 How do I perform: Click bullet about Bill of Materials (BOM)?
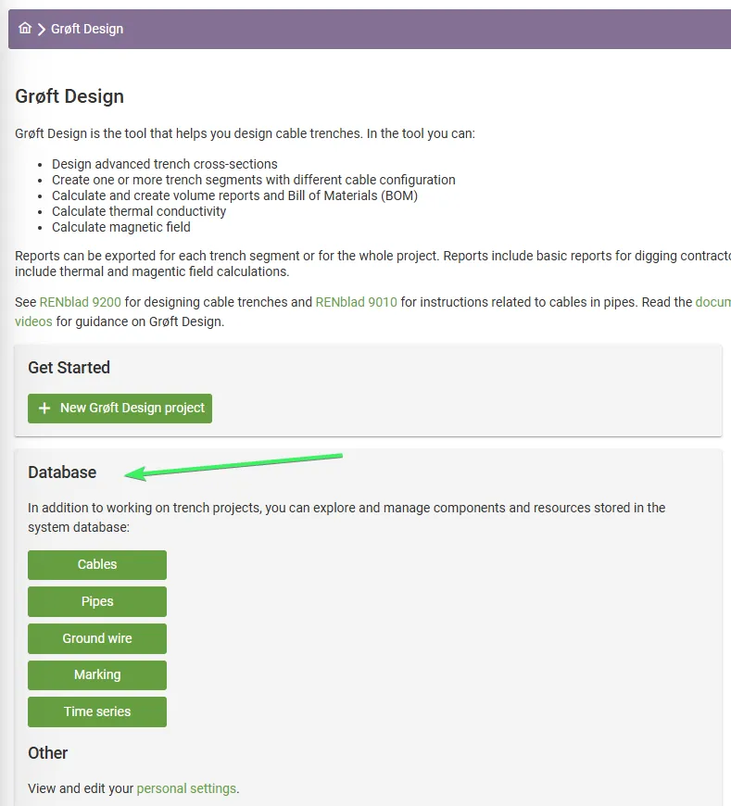click(234, 195)
